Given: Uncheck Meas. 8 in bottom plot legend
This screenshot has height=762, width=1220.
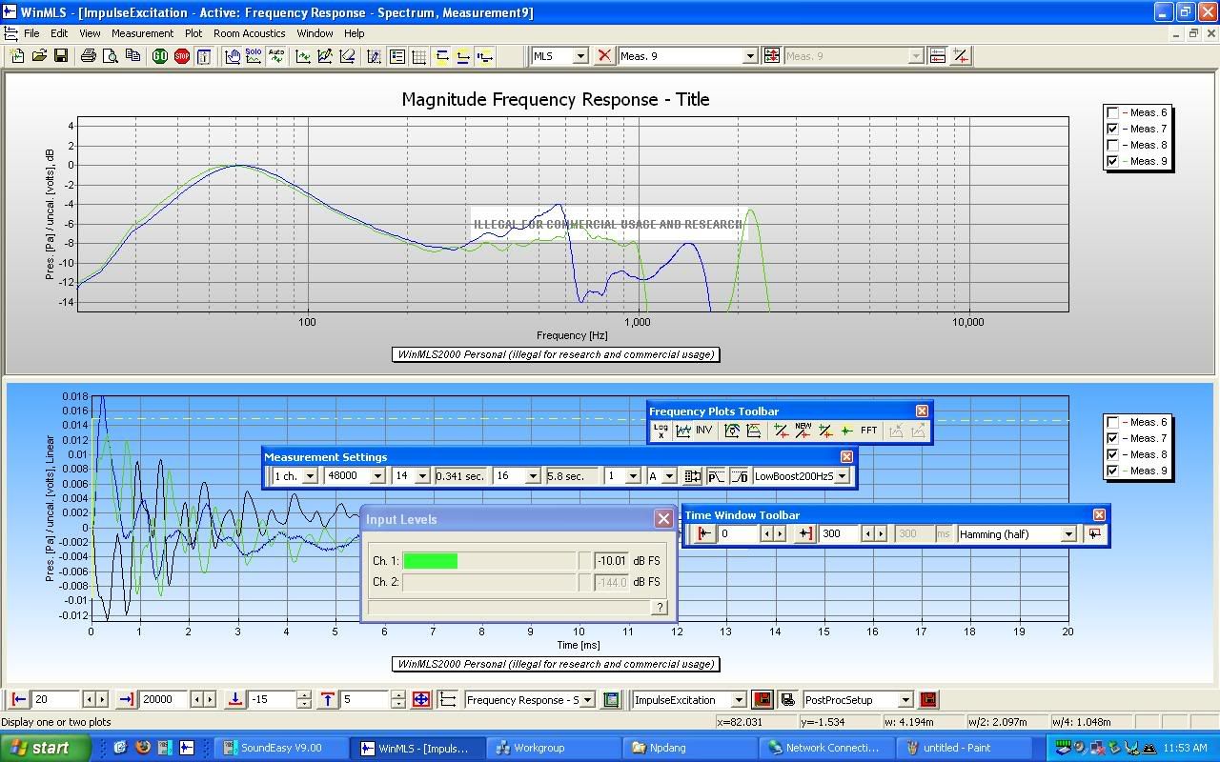Looking at the screenshot, I should [1113, 454].
